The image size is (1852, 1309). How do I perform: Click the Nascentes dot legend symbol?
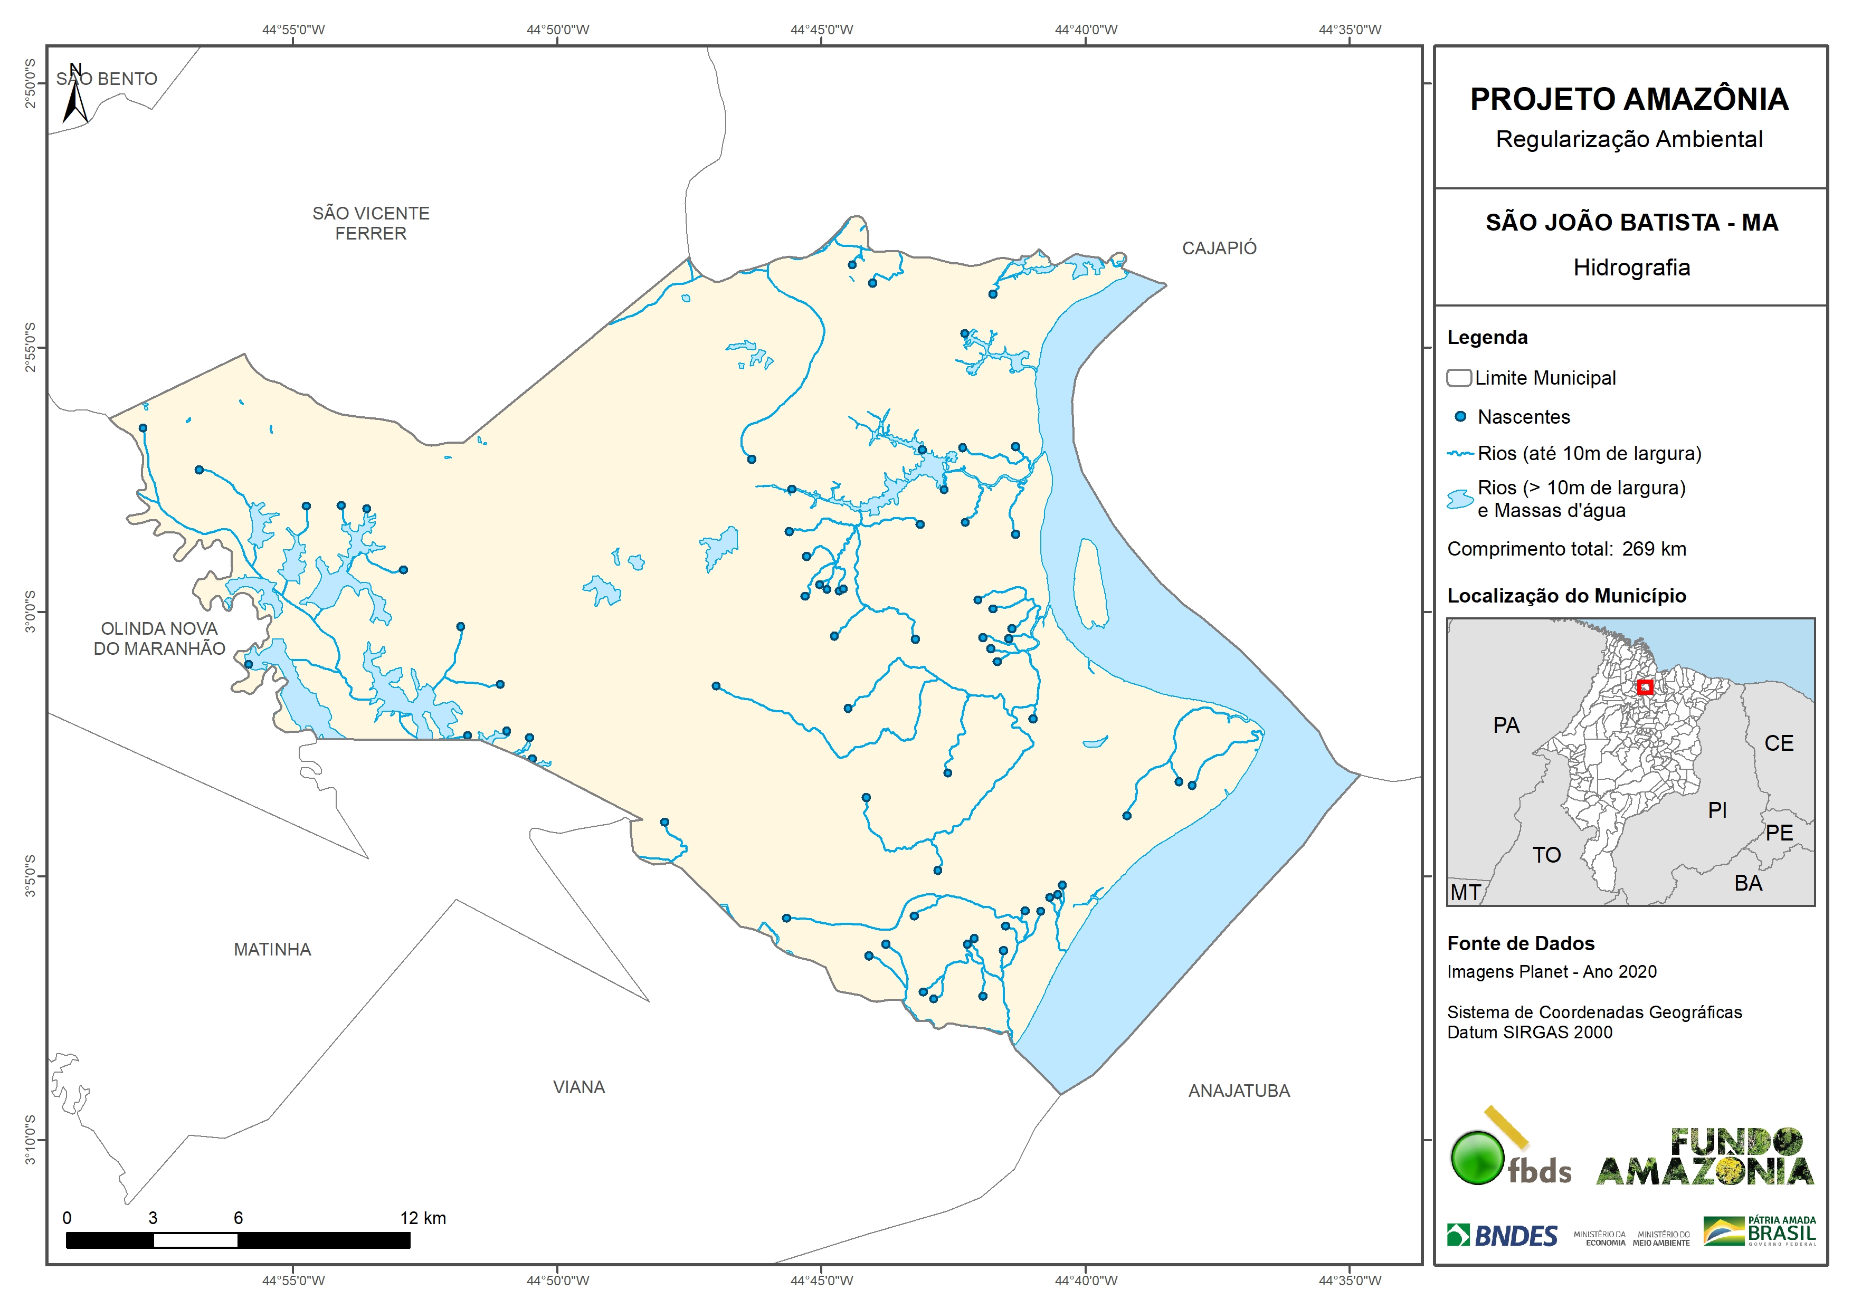(x=1460, y=417)
